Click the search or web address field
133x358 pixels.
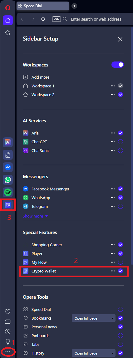click(x=96, y=19)
